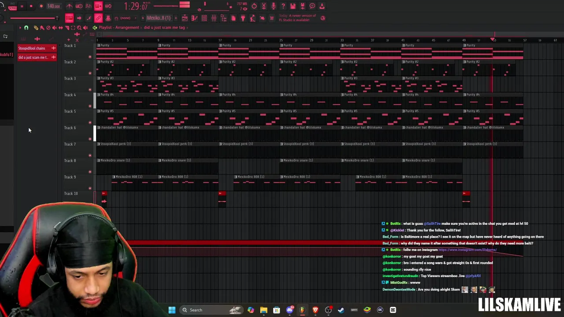Image resolution: width=564 pixels, height=317 pixels.
Task: Select the playlist draw pencil tool
Action: coord(36,28)
